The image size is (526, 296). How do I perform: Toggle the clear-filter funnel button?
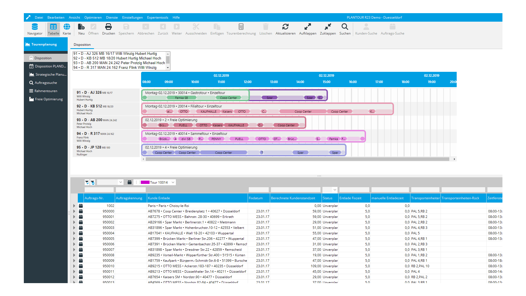tap(93, 182)
